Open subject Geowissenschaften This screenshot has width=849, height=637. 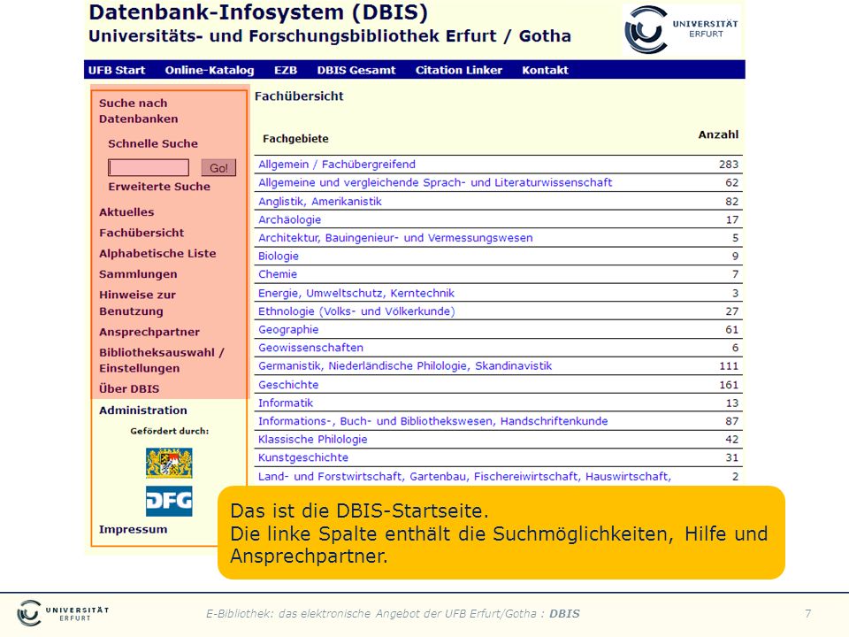click(310, 348)
